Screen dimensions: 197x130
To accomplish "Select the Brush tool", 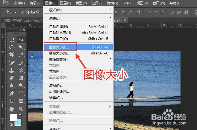I will 21,63.
